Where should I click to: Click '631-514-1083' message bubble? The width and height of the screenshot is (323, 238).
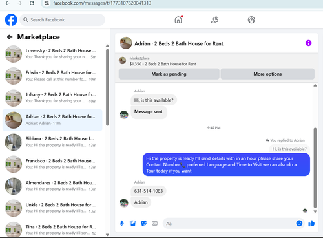149,191
